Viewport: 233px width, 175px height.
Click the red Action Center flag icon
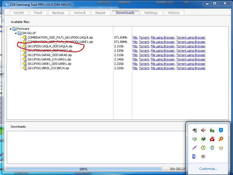click(212, 139)
